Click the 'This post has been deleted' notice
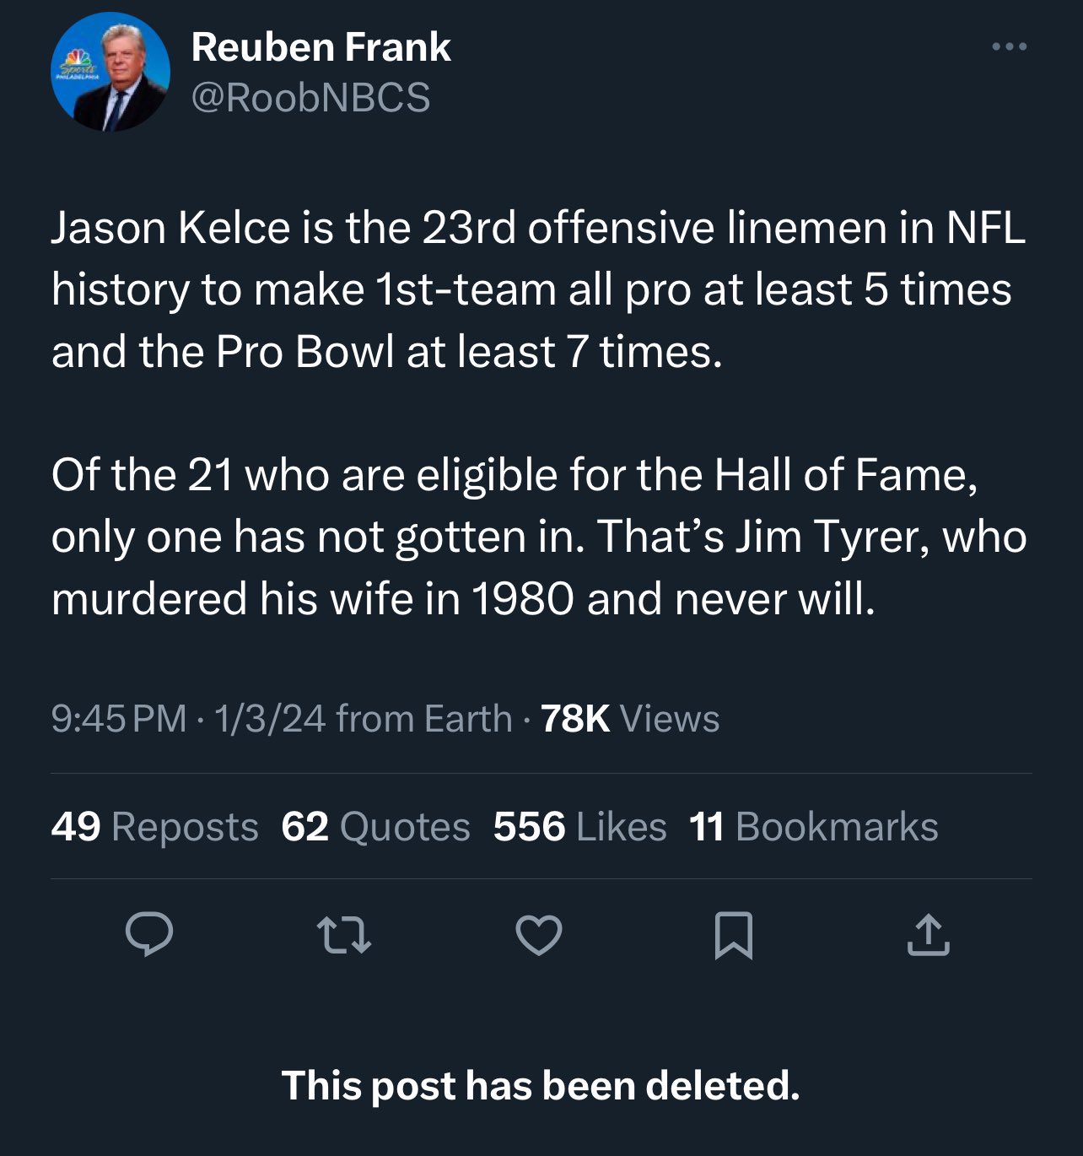 541,1085
